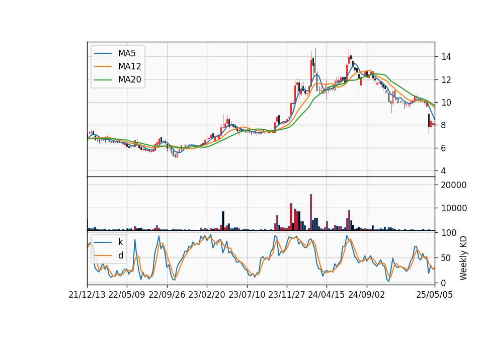483x347 pixels.
Task: Click the 24/04/15 date tick label
Action: point(327,295)
